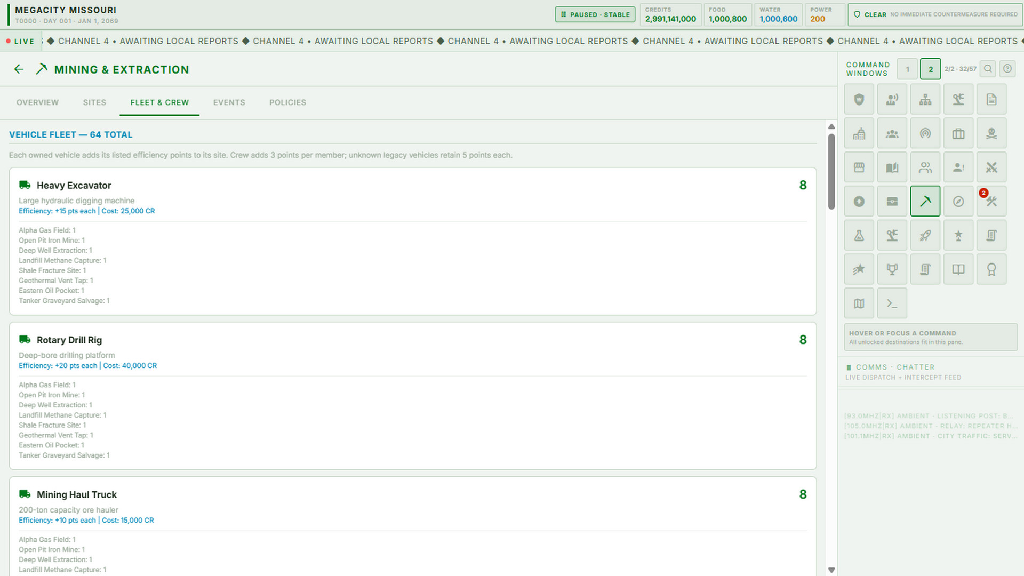Click the Heavy Excavator card title
The image size is (1024, 576).
(74, 185)
